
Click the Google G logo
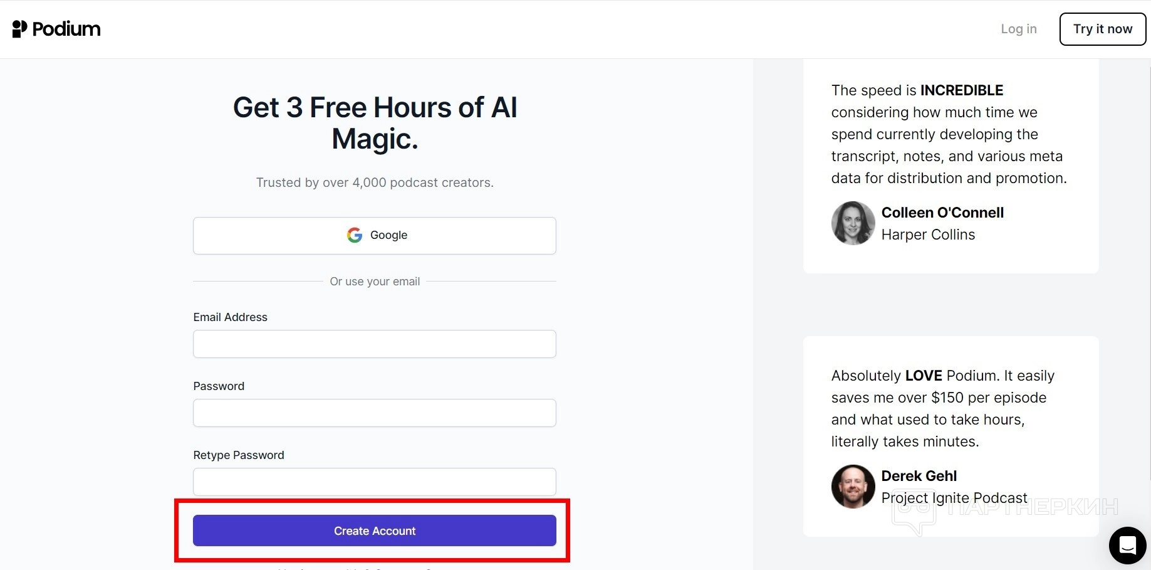tap(355, 235)
